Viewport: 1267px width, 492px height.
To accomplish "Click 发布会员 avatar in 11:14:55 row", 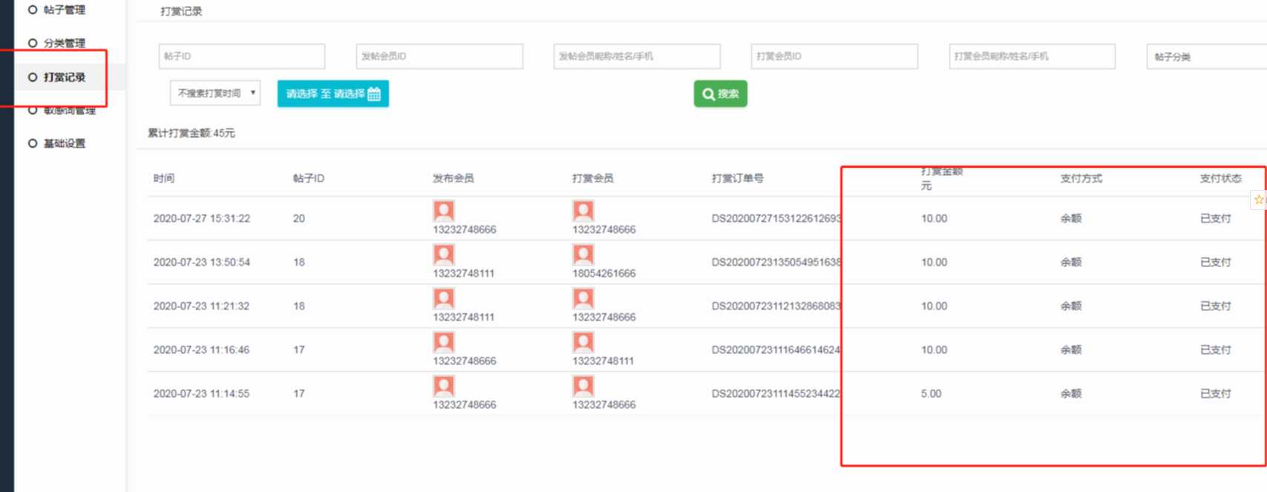I will [444, 386].
